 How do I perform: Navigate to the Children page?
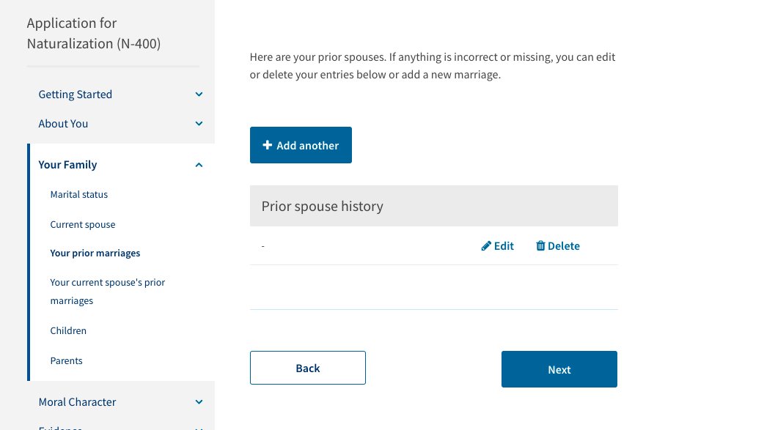[x=68, y=330]
